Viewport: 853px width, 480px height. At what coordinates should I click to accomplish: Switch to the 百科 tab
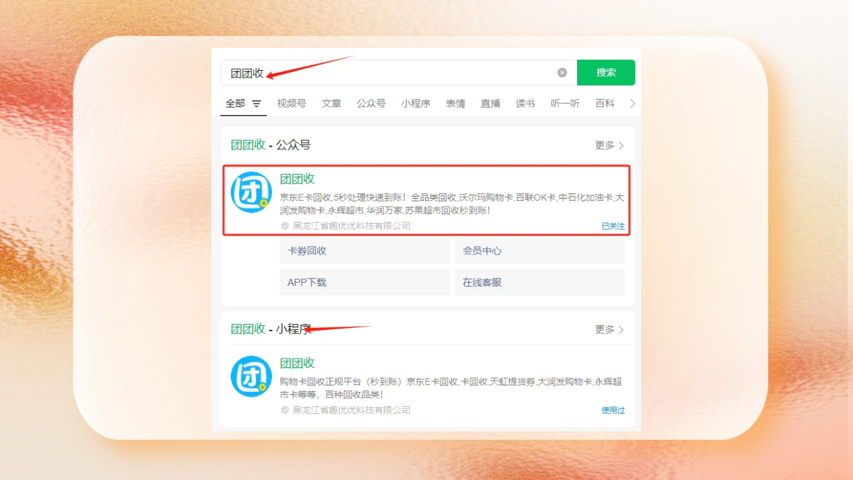[605, 103]
